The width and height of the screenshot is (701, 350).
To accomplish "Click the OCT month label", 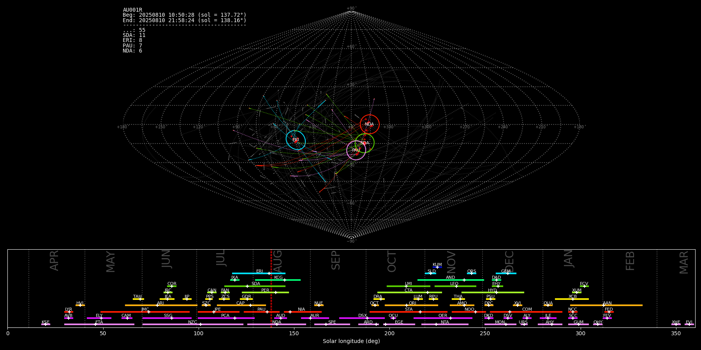I will click(392, 261).
